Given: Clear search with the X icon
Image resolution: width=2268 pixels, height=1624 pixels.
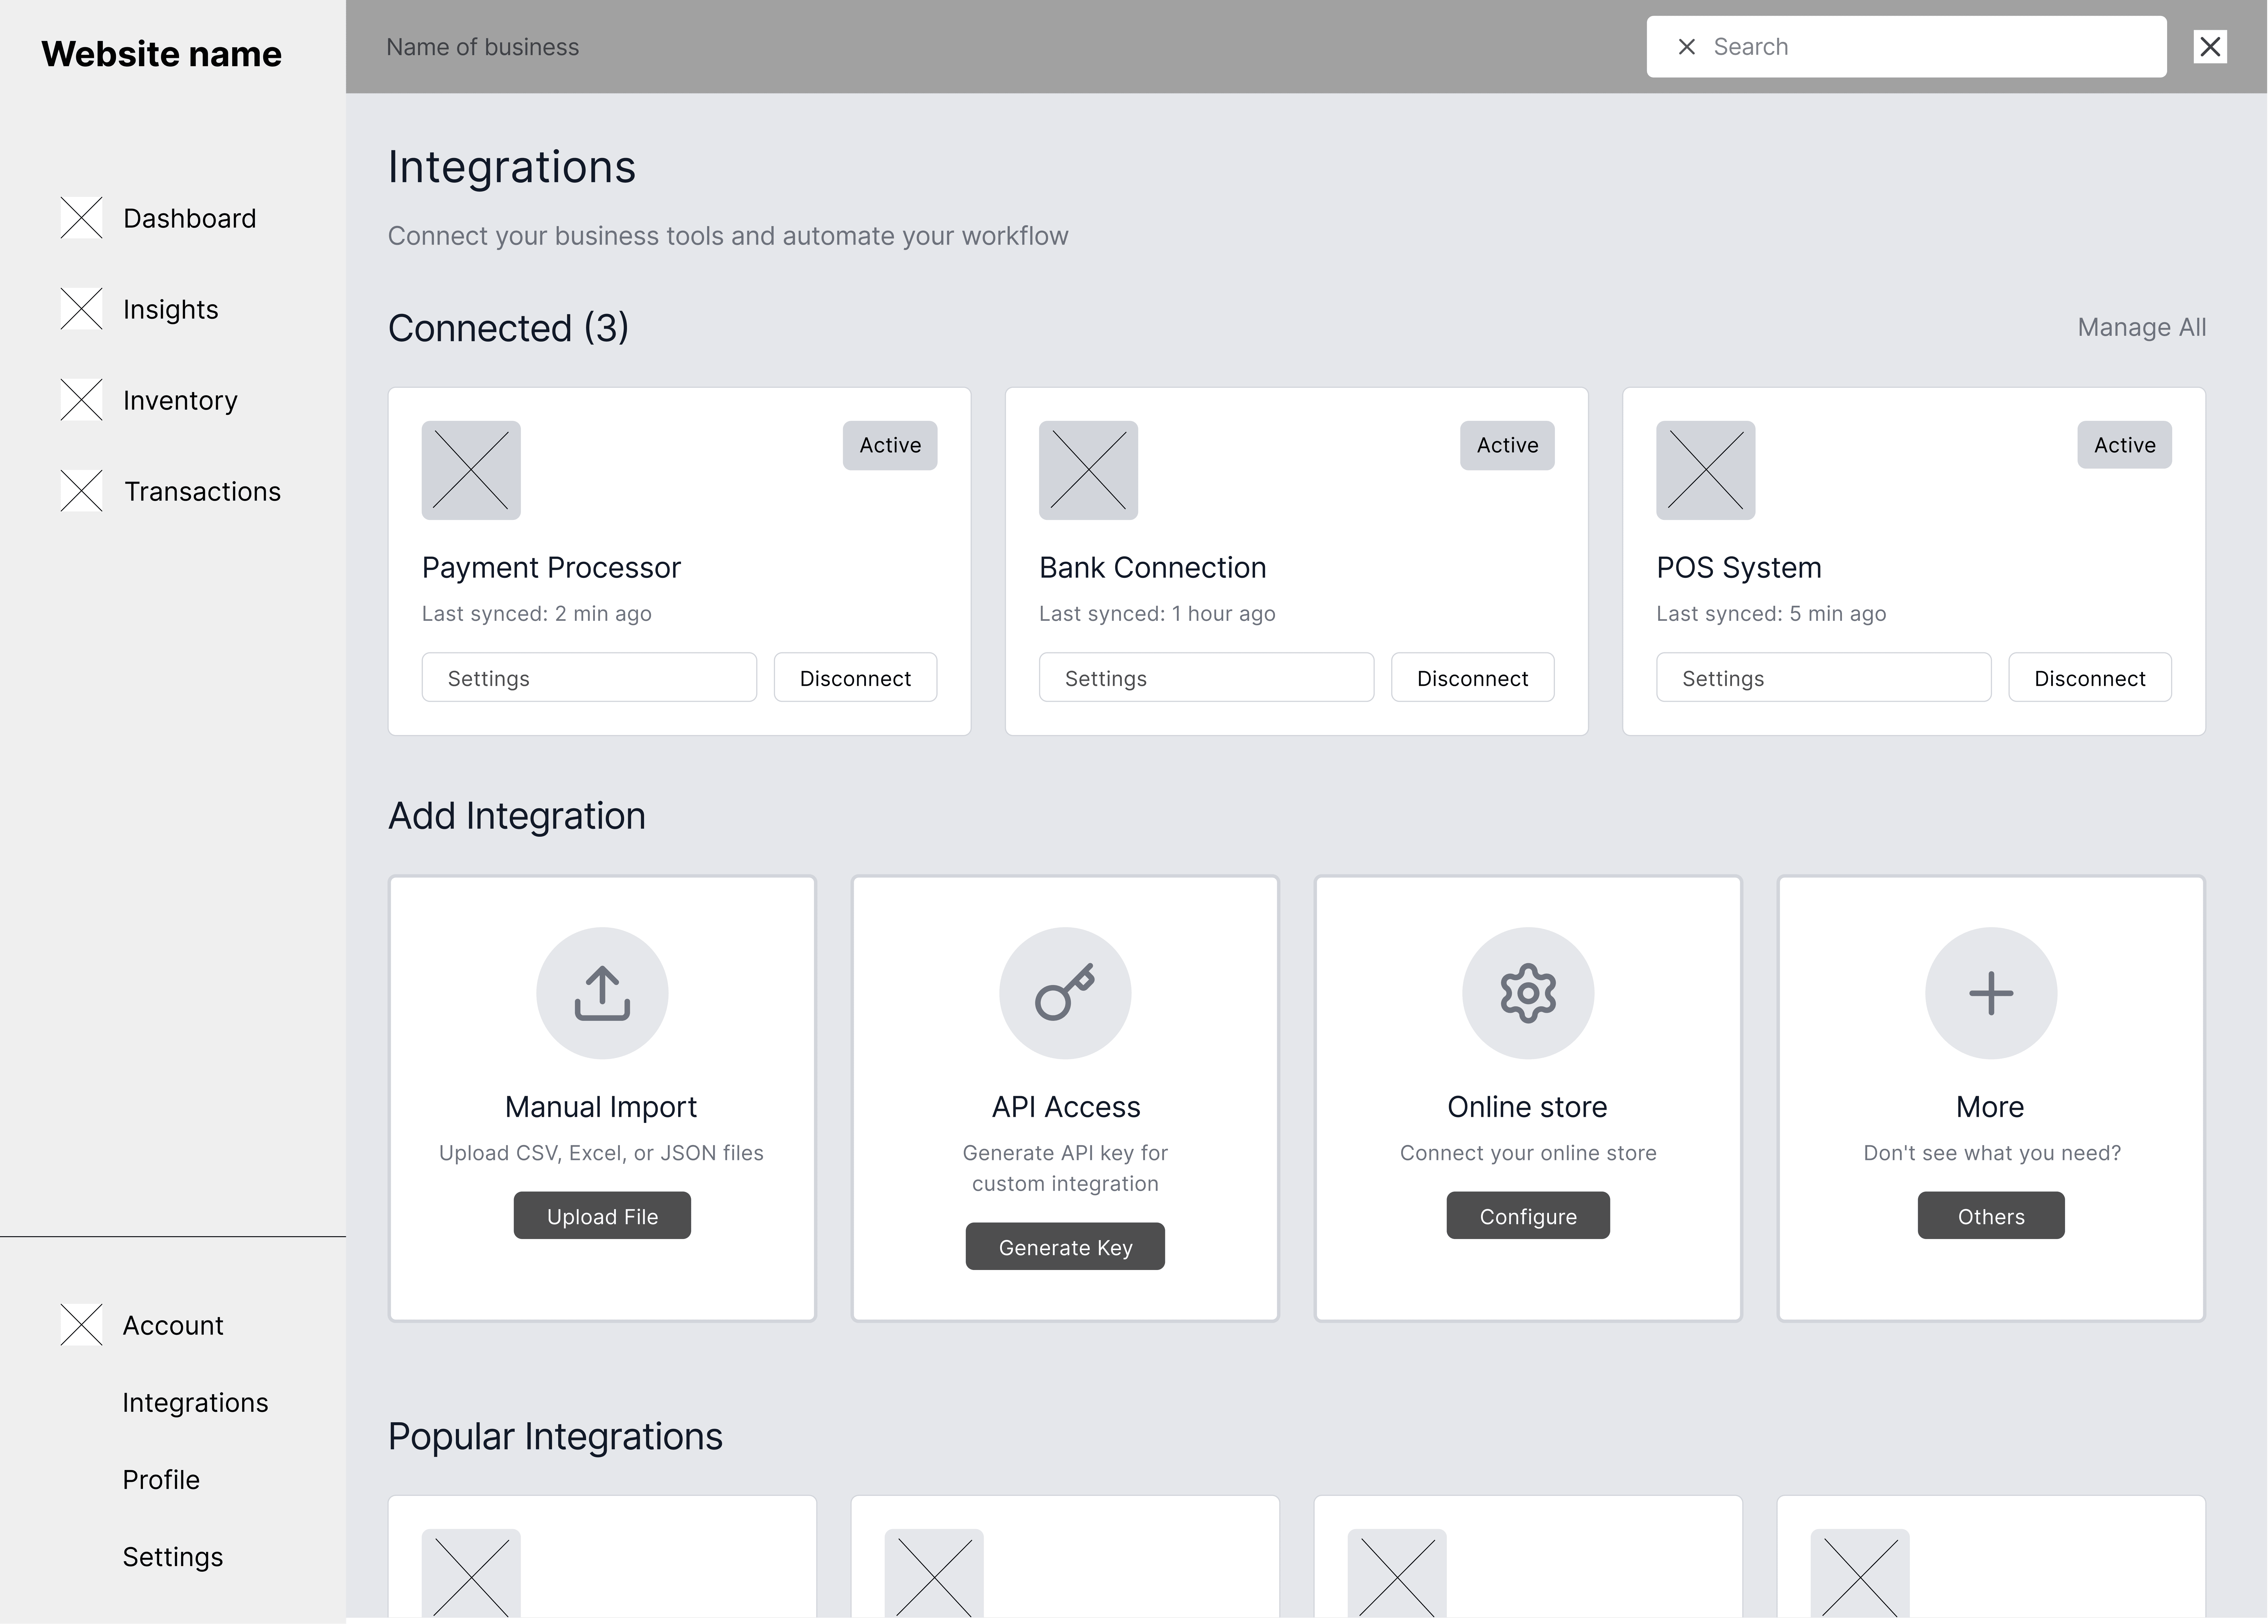Looking at the screenshot, I should 1687,47.
